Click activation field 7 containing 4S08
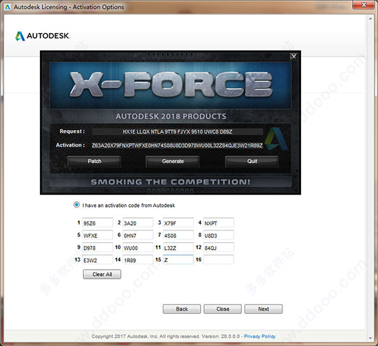378x346 pixels. click(x=178, y=235)
